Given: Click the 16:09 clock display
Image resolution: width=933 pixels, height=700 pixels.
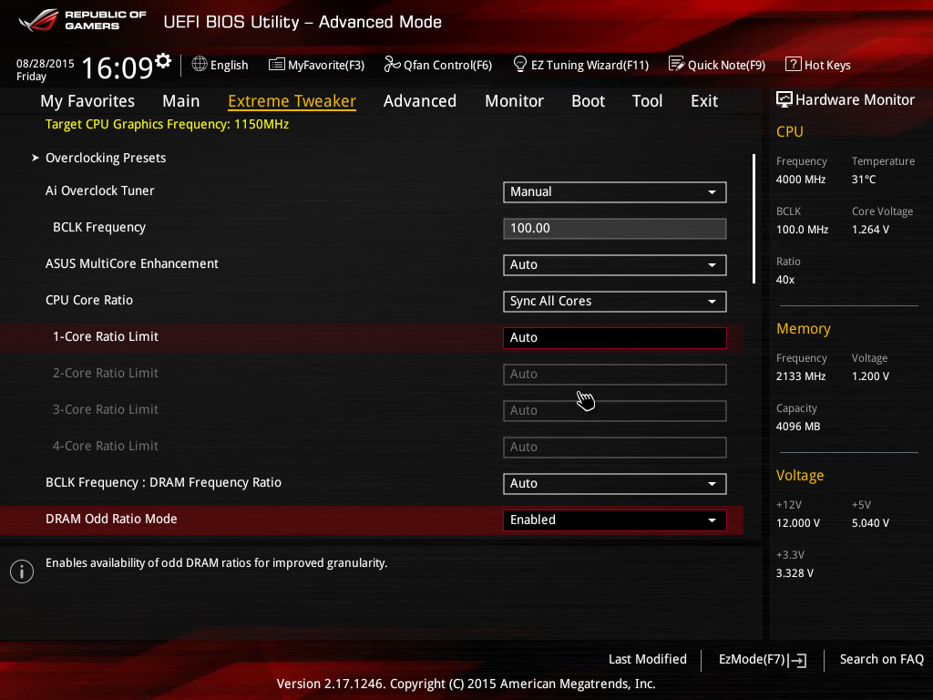Looking at the screenshot, I should coord(118,67).
